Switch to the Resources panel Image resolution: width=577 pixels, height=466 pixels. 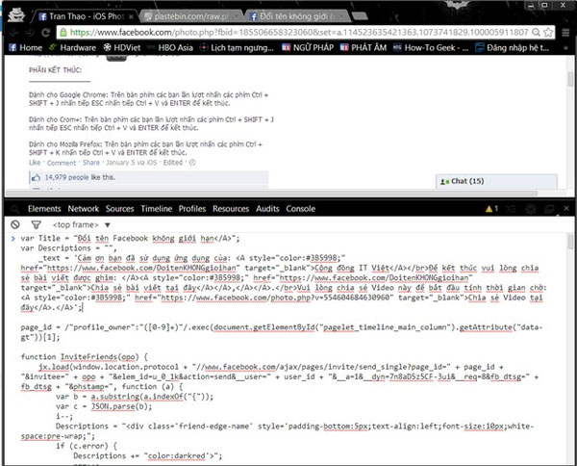tap(231, 209)
